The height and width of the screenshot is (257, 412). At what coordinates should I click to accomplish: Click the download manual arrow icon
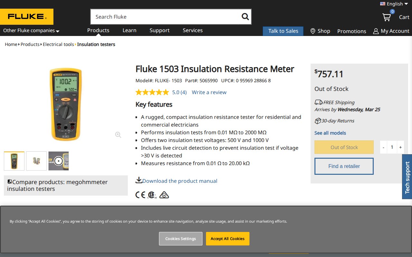click(139, 180)
